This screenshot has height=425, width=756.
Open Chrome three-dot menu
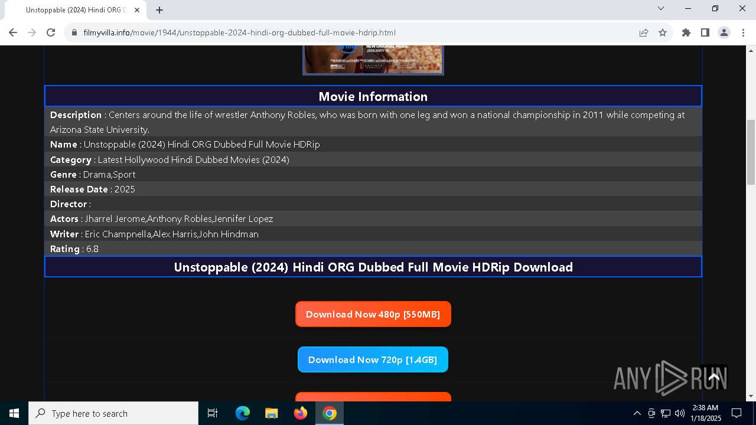(743, 32)
